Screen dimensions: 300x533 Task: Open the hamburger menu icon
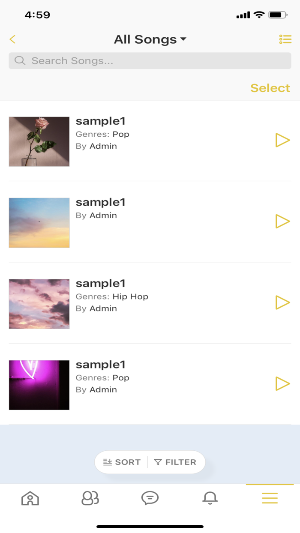pyautogui.click(x=269, y=498)
